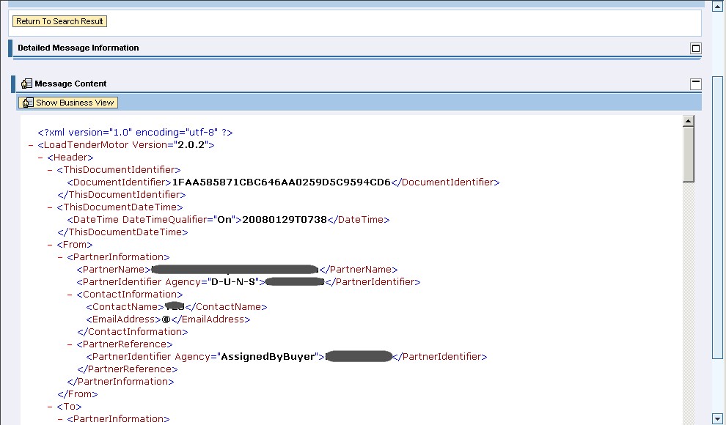This screenshot has height=425, width=726.
Task: Click the page scrollbar down arrow
Action: click(x=718, y=418)
